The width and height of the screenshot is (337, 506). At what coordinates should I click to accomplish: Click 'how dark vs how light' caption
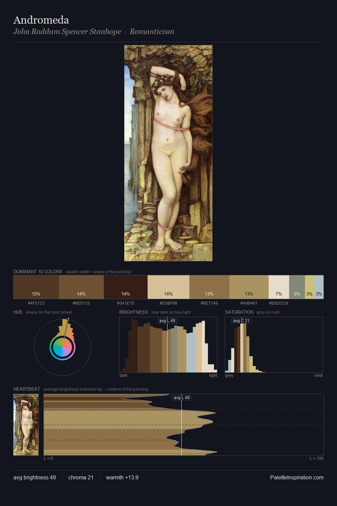(171, 312)
